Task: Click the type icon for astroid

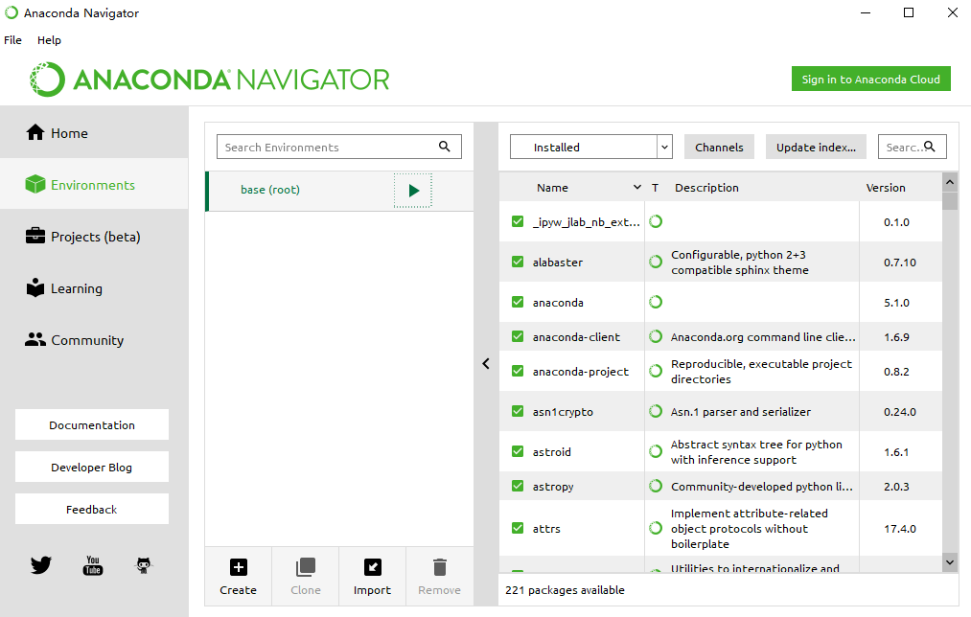Action: (x=656, y=452)
